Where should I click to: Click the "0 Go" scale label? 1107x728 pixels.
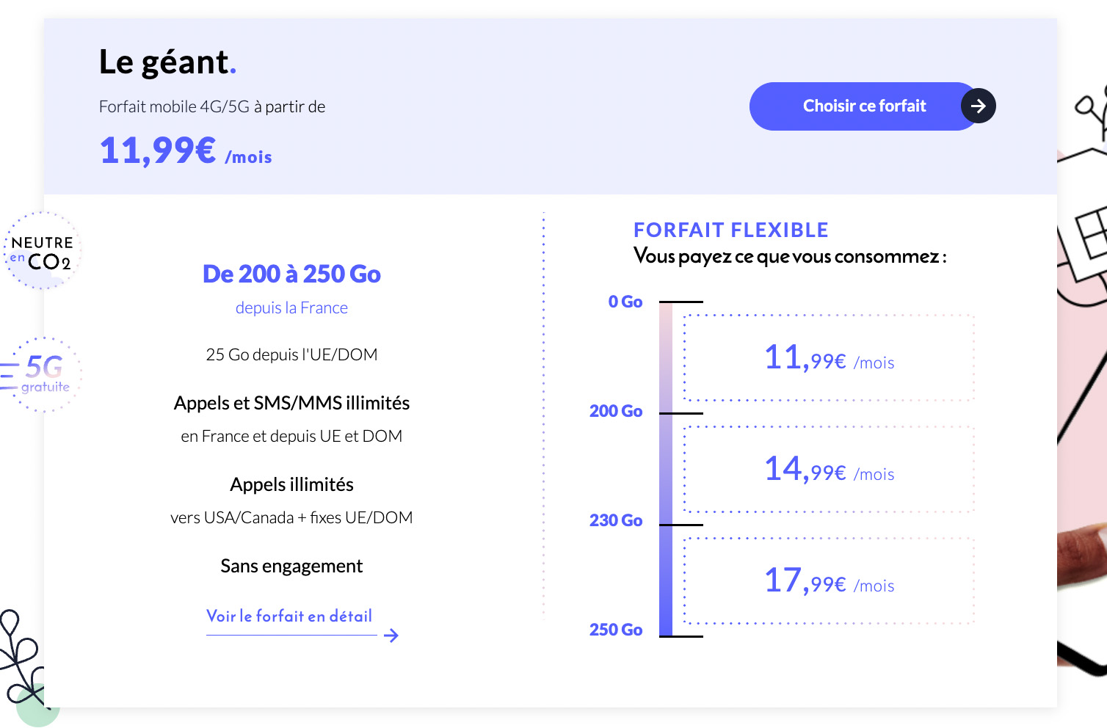625,302
